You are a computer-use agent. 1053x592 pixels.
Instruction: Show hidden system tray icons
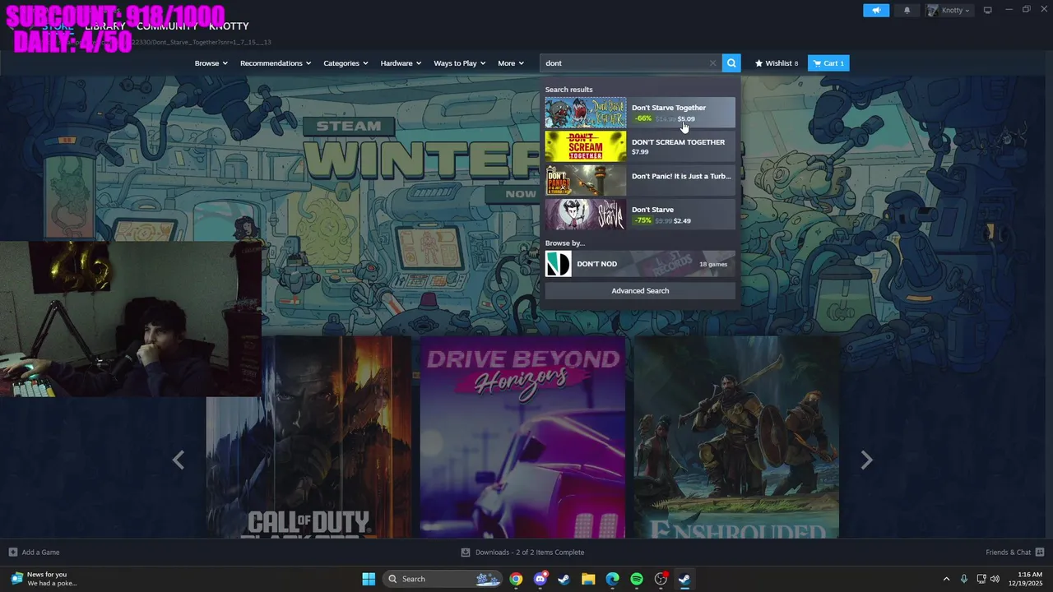point(946,579)
